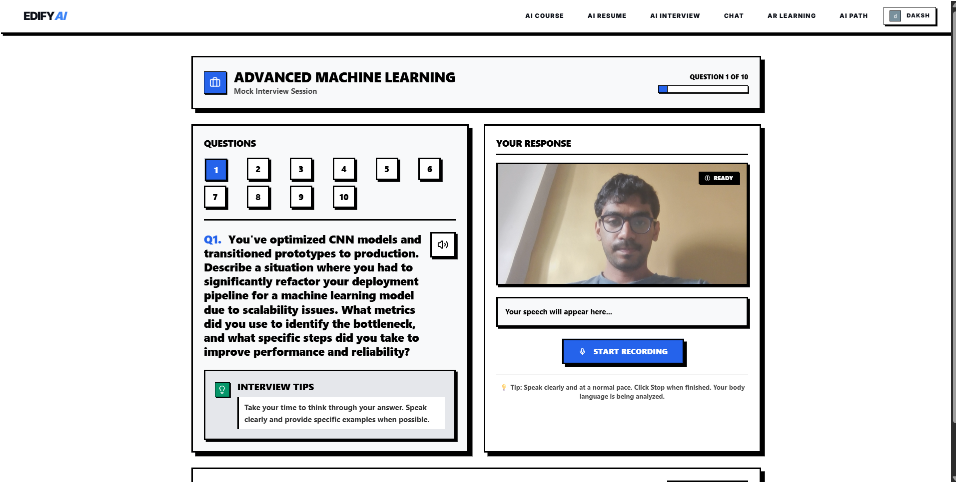Screen dimensions: 957x483
Task: Click the speech transcript box
Action: coord(622,312)
